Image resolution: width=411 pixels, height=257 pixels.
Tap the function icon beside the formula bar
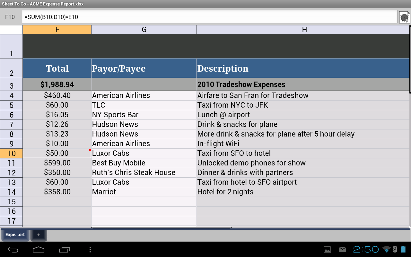click(x=404, y=17)
